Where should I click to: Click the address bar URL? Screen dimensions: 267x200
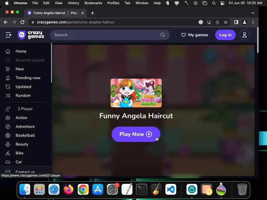(76, 22)
